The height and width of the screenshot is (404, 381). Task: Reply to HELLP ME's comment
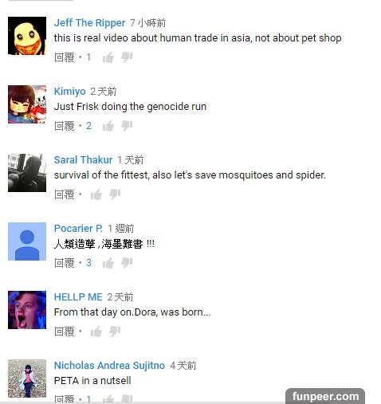65,331
